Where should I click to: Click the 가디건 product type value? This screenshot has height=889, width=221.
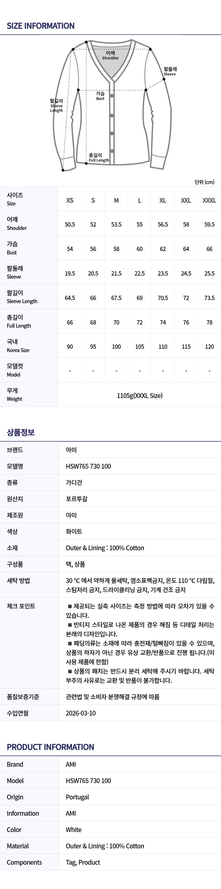point(74,483)
